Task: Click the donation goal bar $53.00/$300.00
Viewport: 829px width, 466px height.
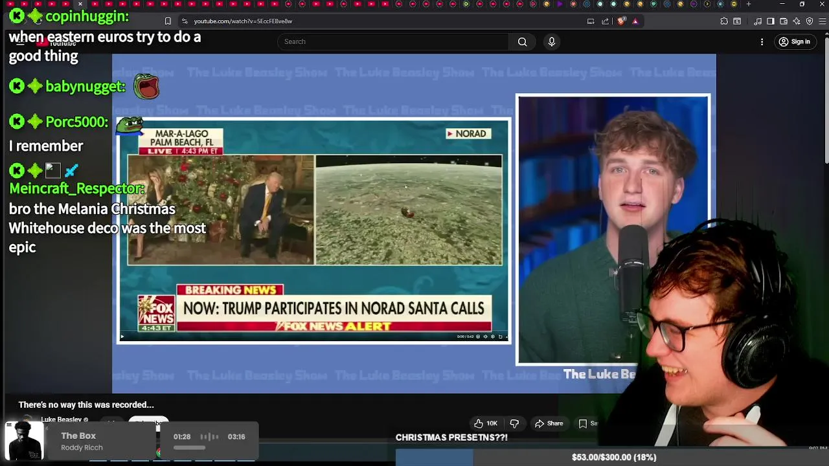Action: (x=612, y=457)
